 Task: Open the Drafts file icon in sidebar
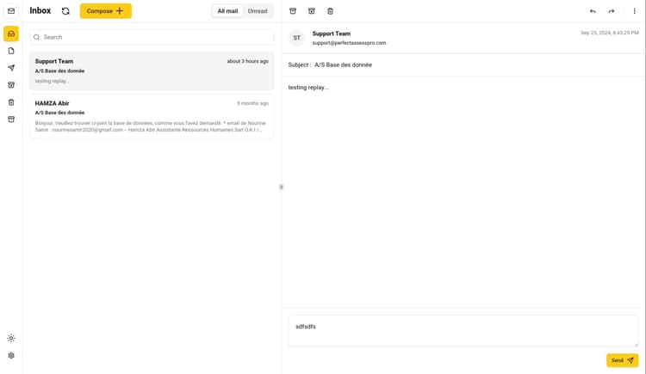(x=11, y=51)
